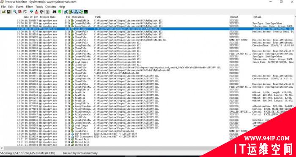Click the green Jump To Object icon

60,12
